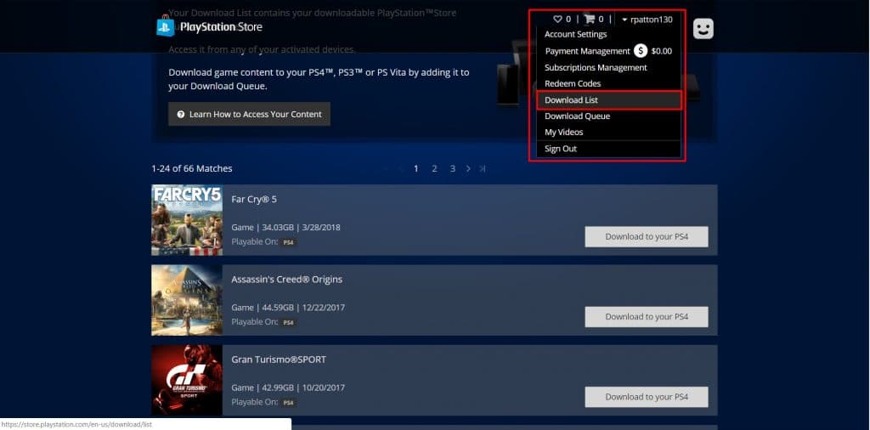Select Download List menu item

(x=608, y=100)
